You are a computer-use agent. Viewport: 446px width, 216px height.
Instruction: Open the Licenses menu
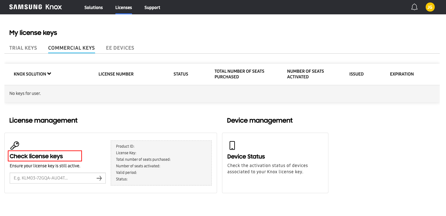(124, 7)
